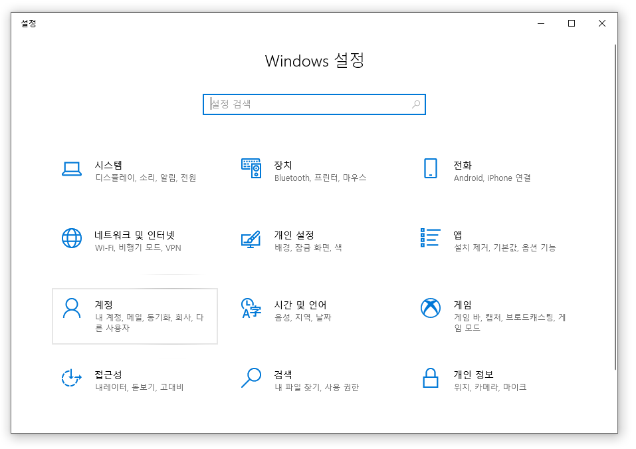636x449 pixels.
Task: Click the Wi-Fi, 비행기 모드, VPN description
Action: [x=138, y=247]
